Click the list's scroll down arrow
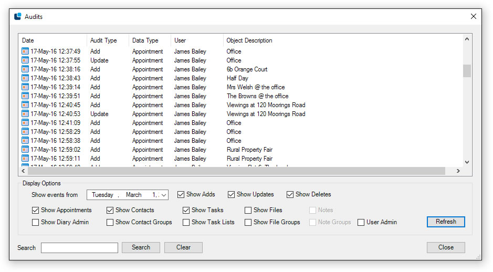 pyautogui.click(x=467, y=162)
